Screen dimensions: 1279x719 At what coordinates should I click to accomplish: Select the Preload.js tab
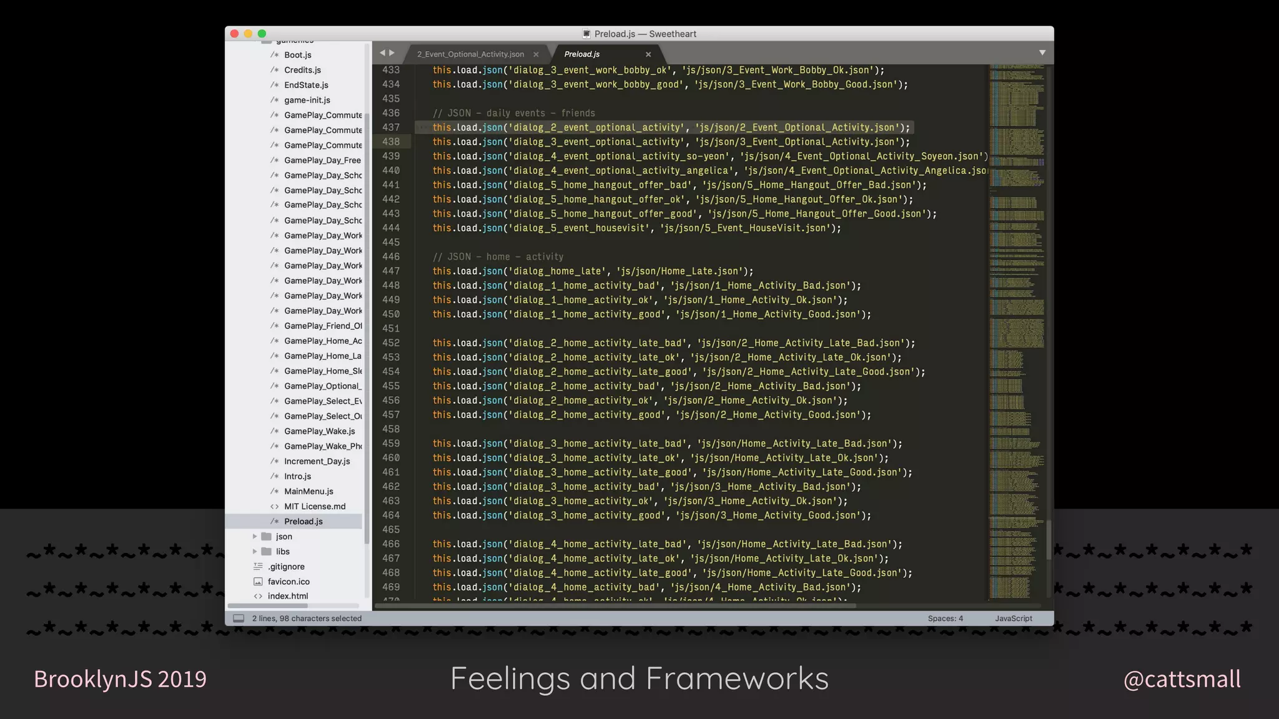coord(581,54)
